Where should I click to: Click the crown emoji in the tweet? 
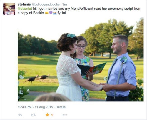47,13
